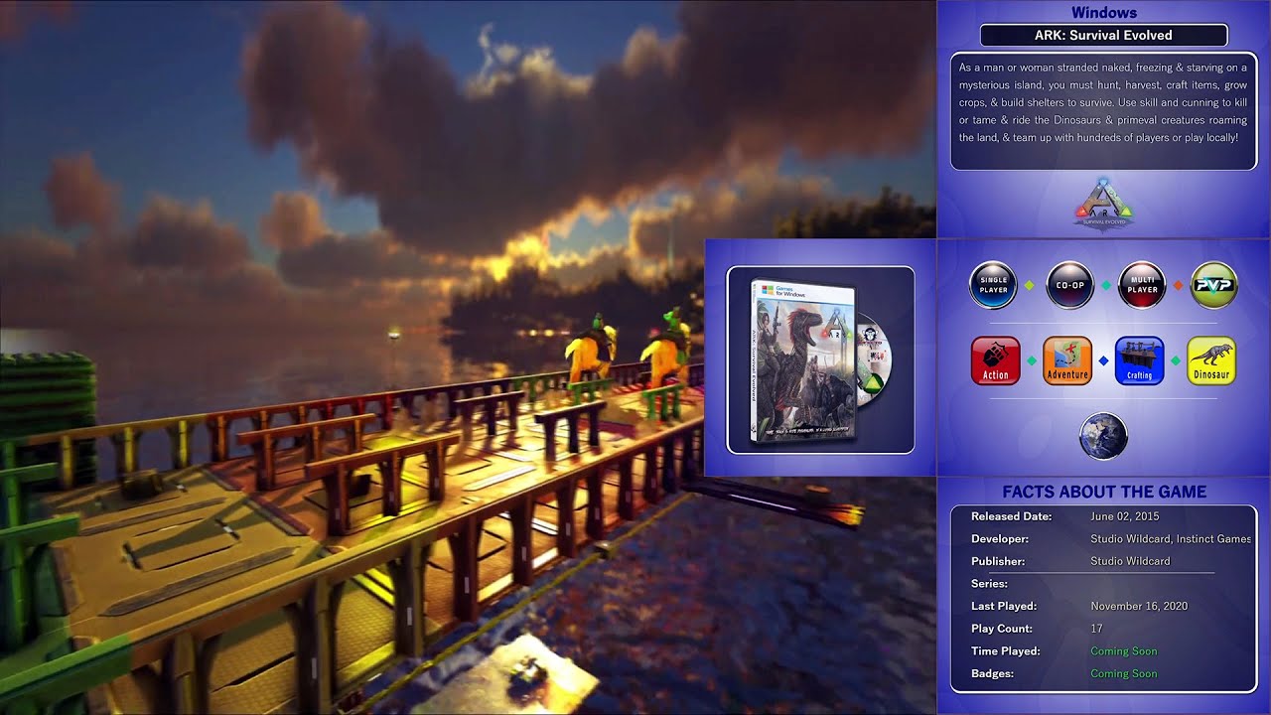The width and height of the screenshot is (1271, 715).
Task: Click the Time Played label
Action: click(x=1006, y=651)
